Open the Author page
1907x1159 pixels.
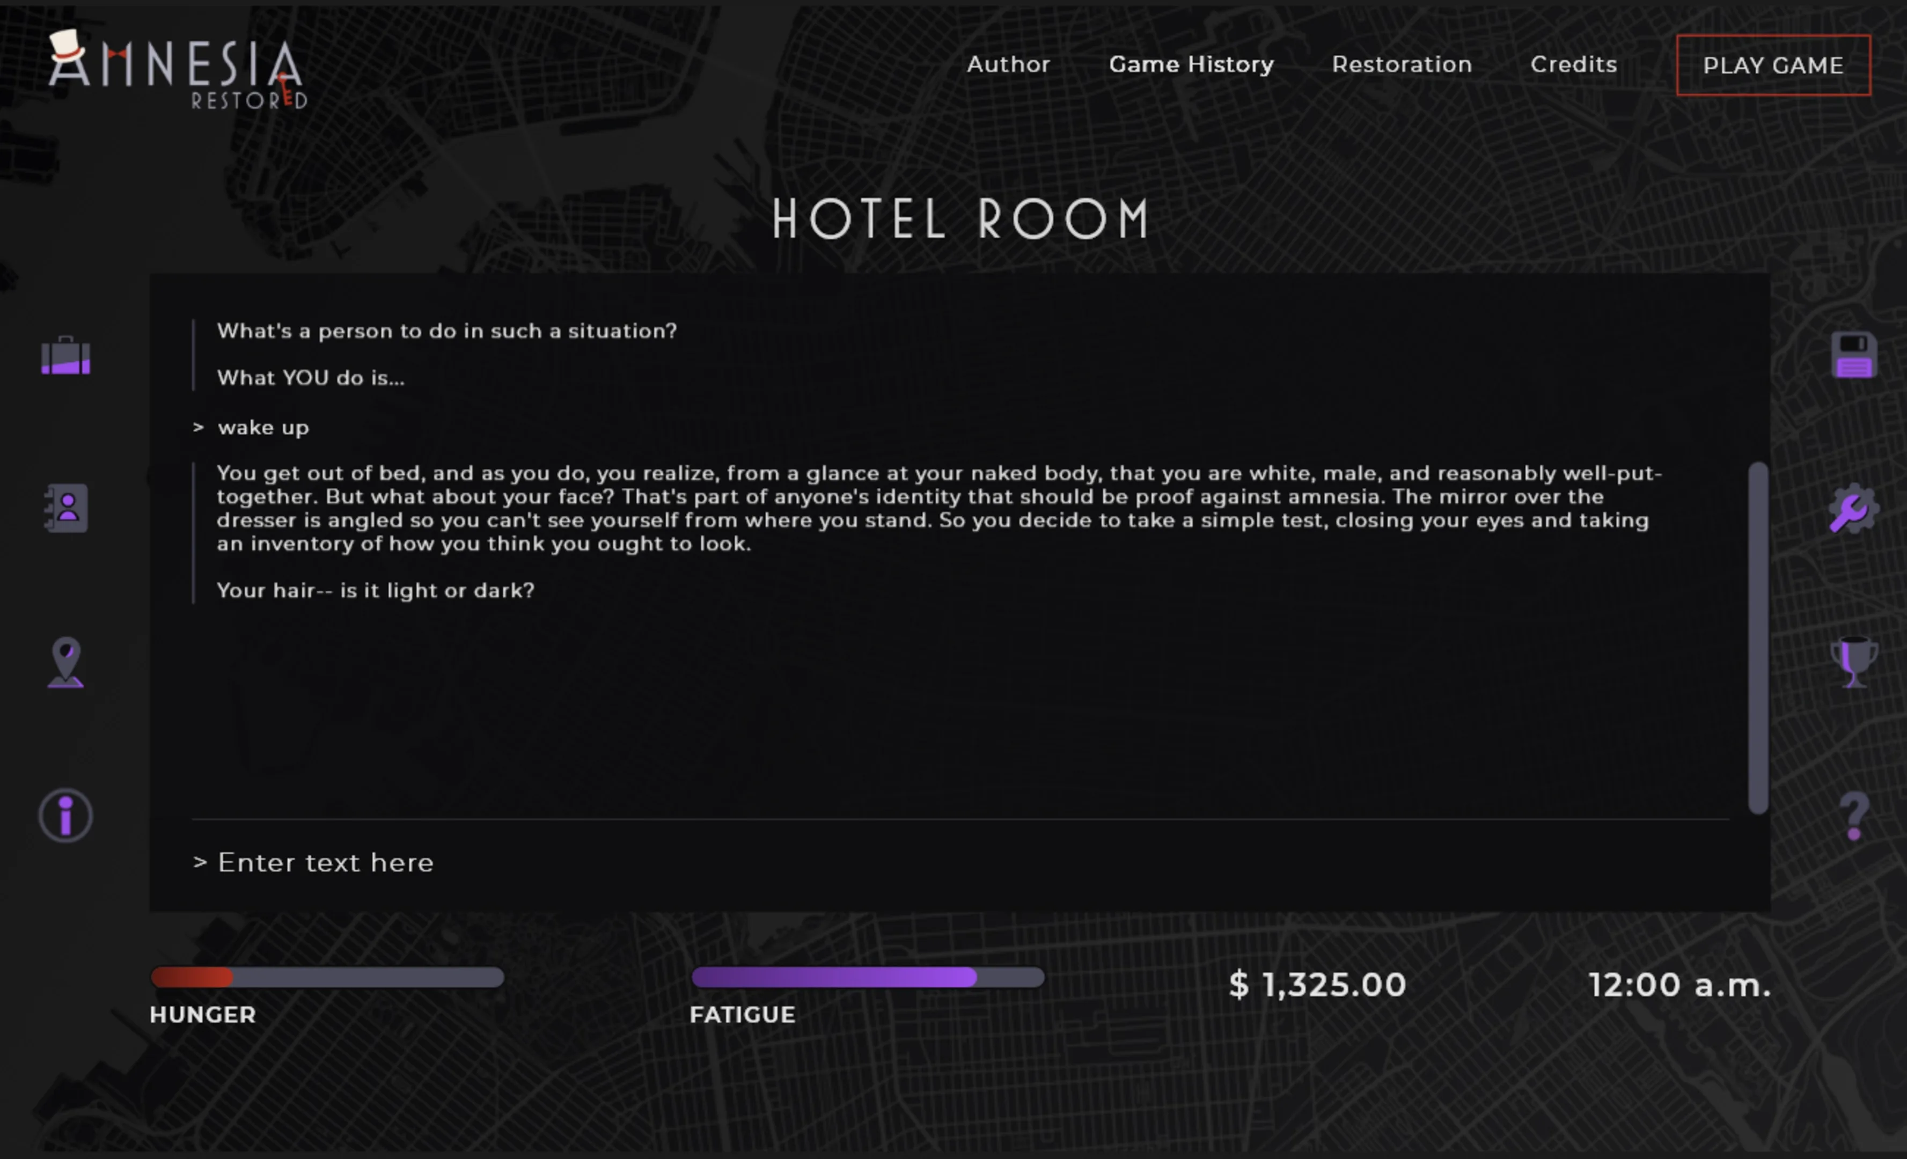1008,64
